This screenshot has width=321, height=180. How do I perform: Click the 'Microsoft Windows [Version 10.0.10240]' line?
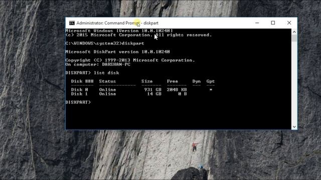119,30
